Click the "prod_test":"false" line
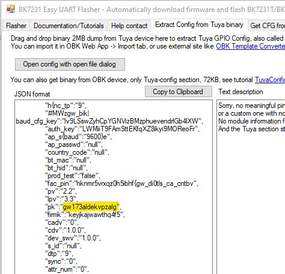The image size is (285, 274). [x=73, y=176]
